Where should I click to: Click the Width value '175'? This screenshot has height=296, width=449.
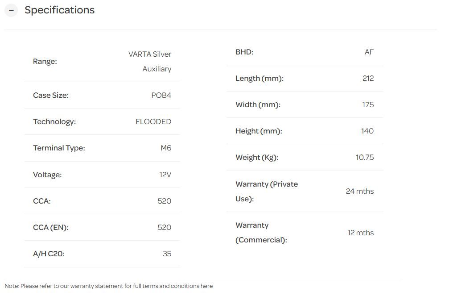pos(368,104)
